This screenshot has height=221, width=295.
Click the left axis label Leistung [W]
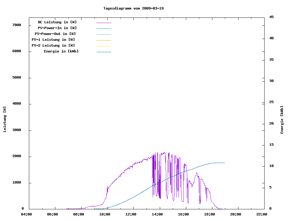5,119
